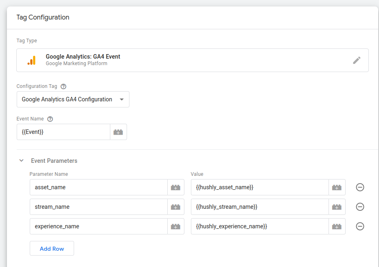Click the Google Marketing Platform subtitle
This screenshot has height=267, width=379.
[77, 63]
